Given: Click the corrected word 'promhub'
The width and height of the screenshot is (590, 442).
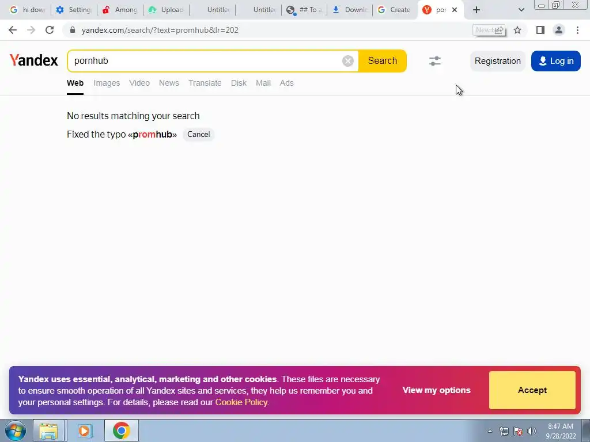Looking at the screenshot, I should point(152,135).
